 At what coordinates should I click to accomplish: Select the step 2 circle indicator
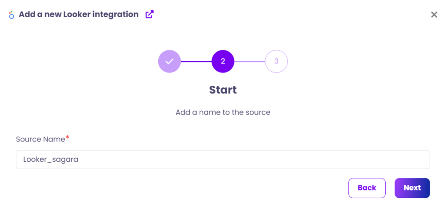pyautogui.click(x=223, y=61)
